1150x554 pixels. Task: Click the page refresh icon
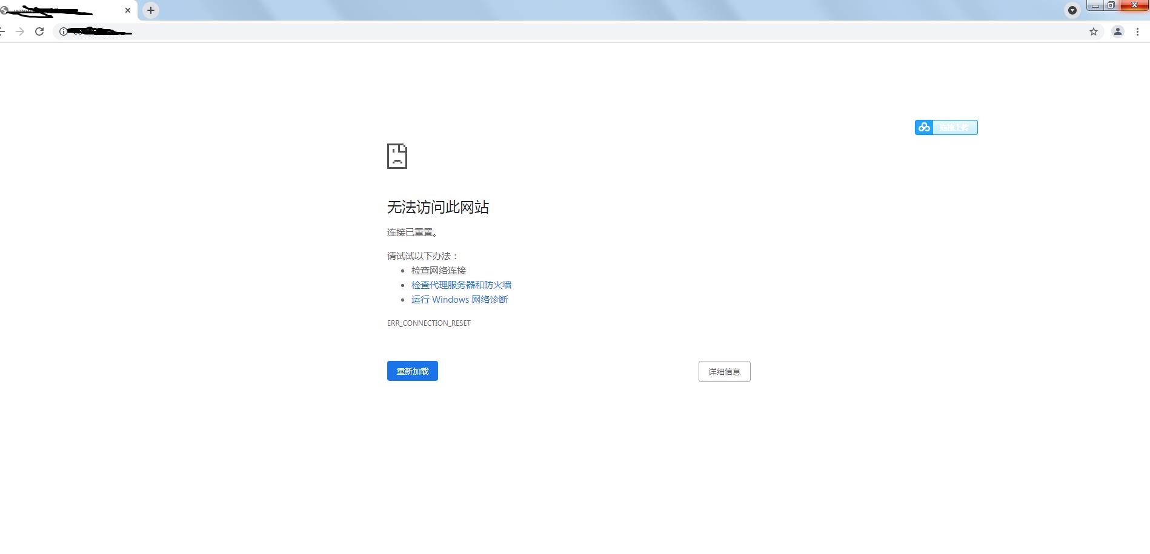[39, 31]
